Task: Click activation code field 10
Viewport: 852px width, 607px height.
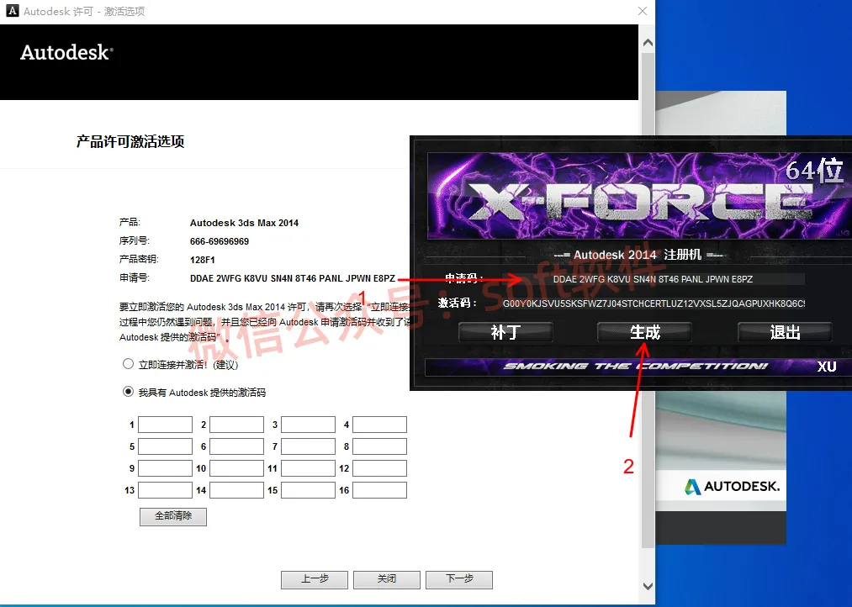Action: tap(237, 468)
